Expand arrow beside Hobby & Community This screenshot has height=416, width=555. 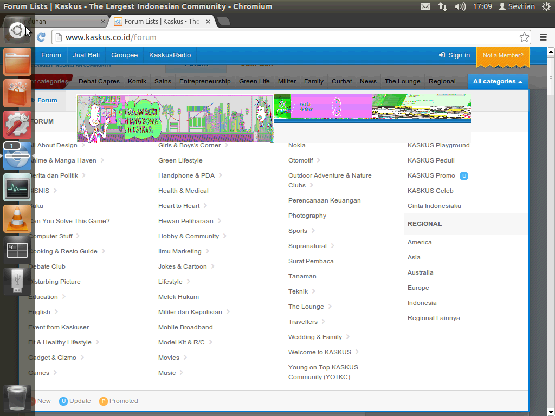(225, 236)
